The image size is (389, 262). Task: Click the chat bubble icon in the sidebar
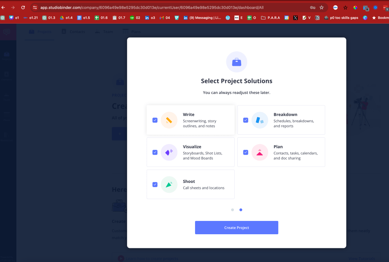point(7,32)
